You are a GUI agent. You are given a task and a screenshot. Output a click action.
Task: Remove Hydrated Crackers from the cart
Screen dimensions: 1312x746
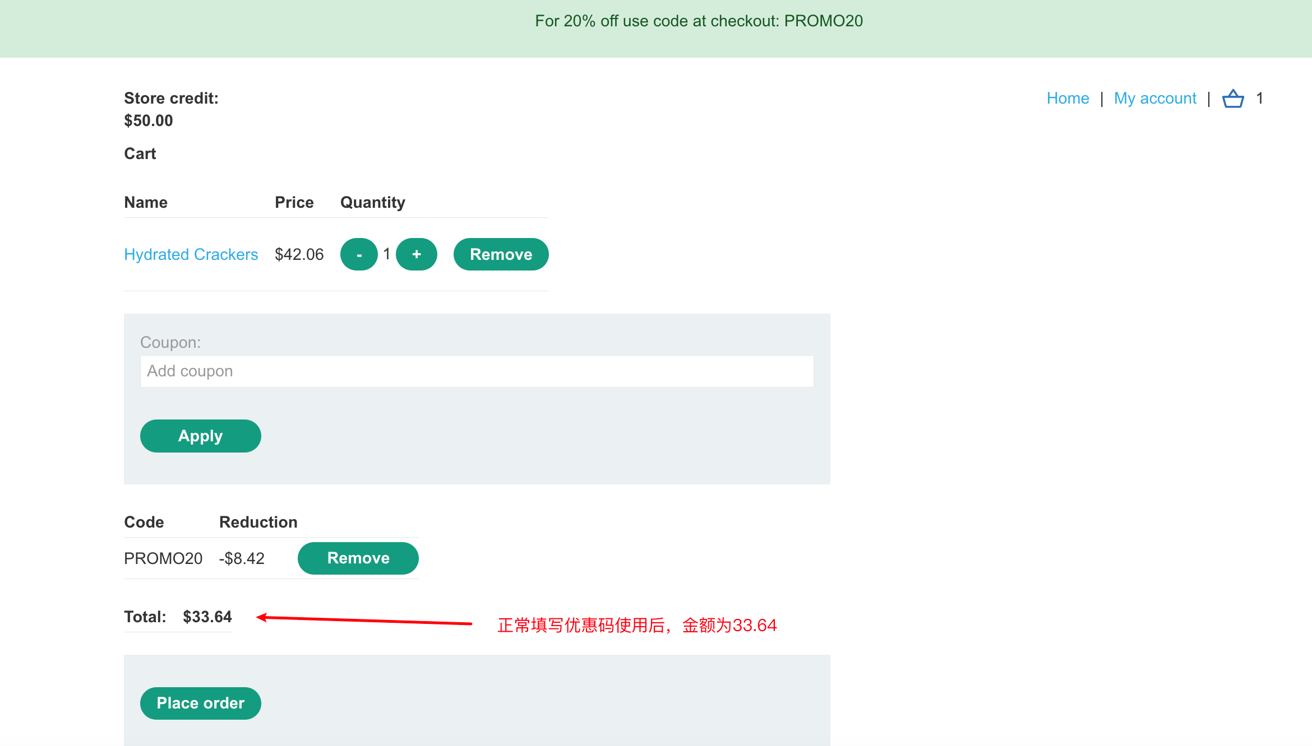click(501, 254)
